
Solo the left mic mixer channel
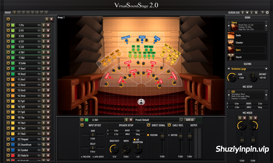click(x=240, y=118)
